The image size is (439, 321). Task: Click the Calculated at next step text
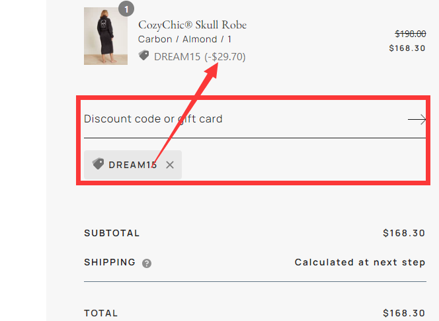tap(360, 262)
